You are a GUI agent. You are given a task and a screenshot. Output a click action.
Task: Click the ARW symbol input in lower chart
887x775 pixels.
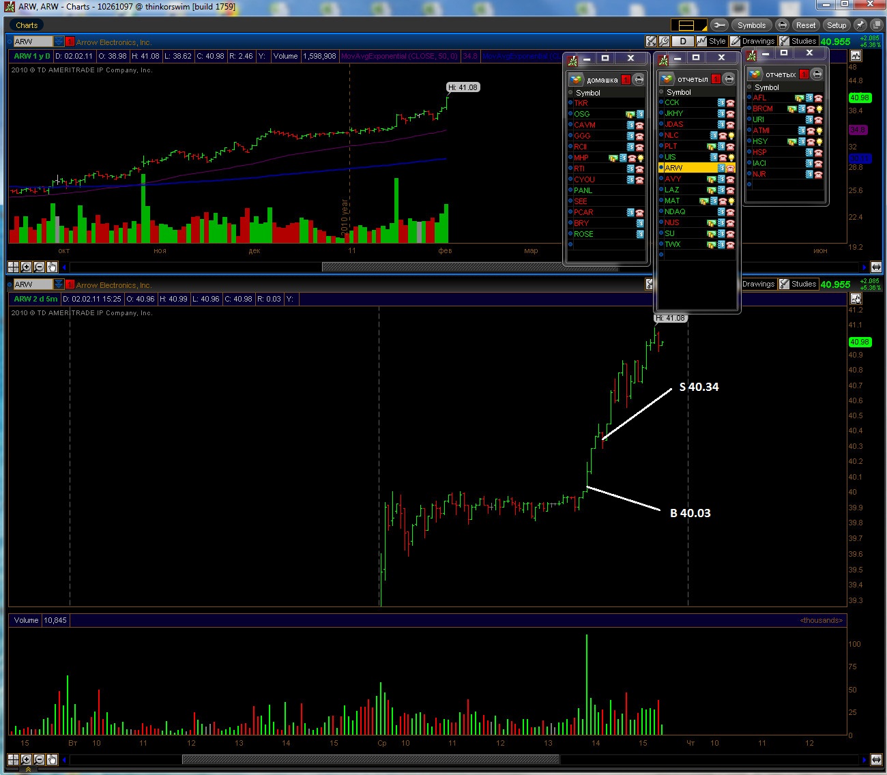[33, 284]
